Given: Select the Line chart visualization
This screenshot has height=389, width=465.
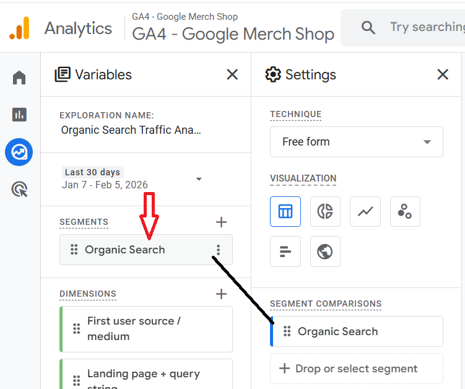Looking at the screenshot, I should click(365, 212).
